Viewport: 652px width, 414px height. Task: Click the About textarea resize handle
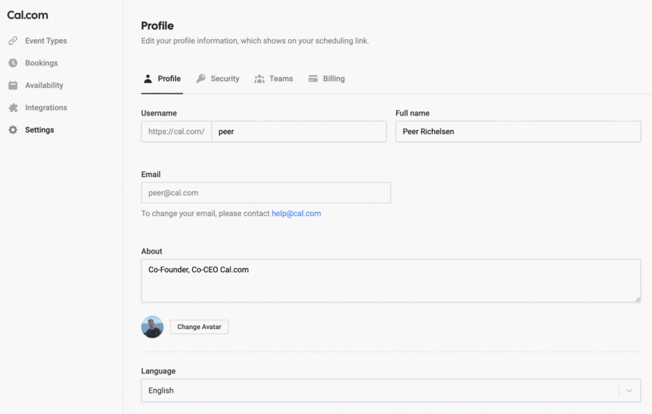[x=637, y=299]
